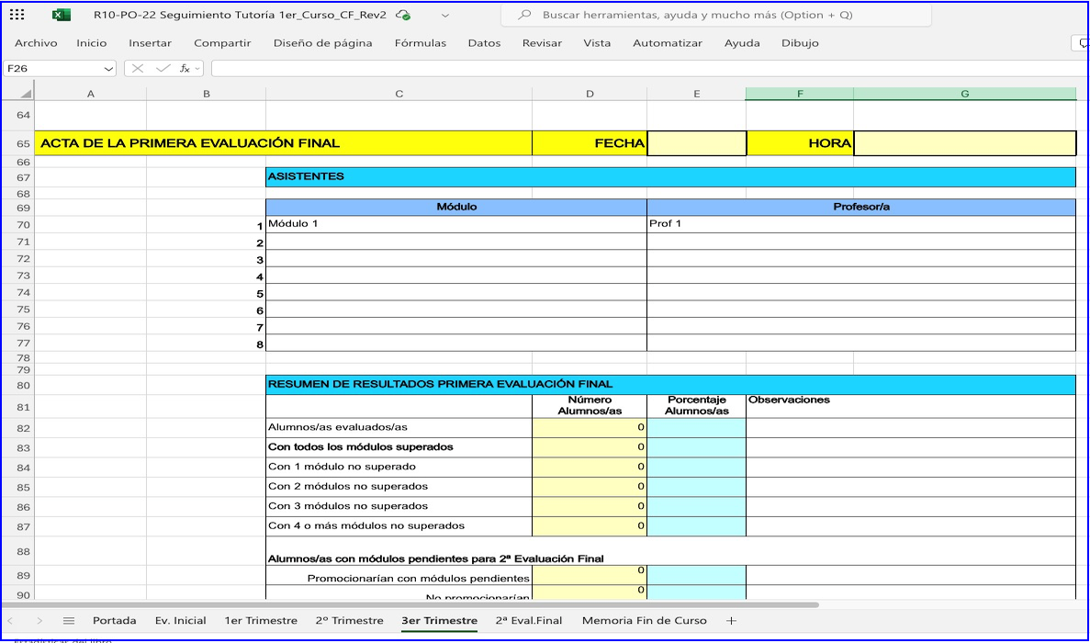The image size is (1090, 643).
Task: Select all cells with the corner button
Action: pyautogui.click(x=24, y=92)
